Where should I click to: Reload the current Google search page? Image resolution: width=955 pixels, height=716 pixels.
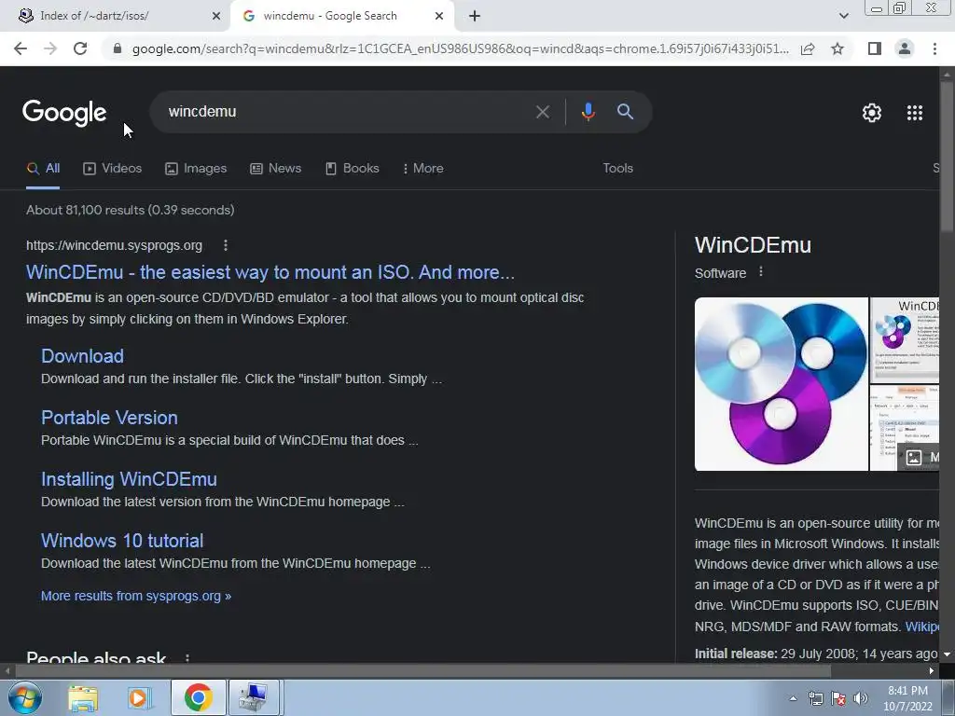80,48
